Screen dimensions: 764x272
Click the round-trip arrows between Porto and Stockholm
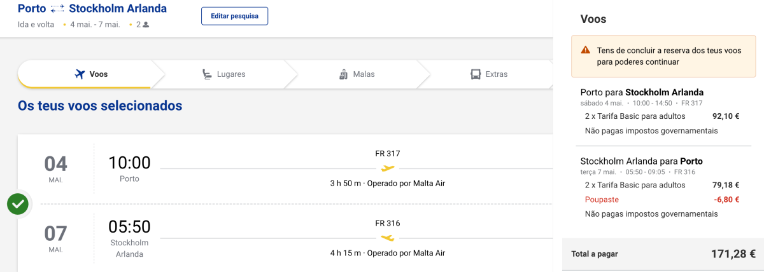[57, 9]
